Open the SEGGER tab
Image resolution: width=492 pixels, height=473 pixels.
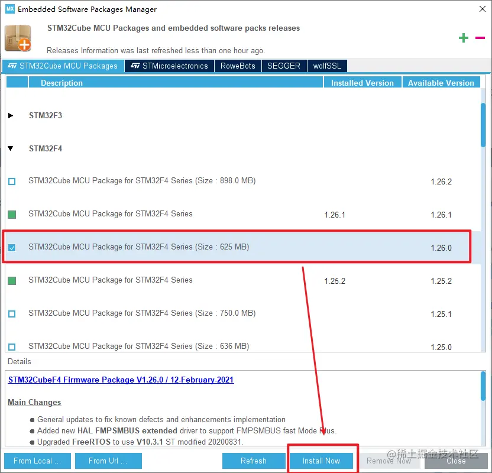284,66
